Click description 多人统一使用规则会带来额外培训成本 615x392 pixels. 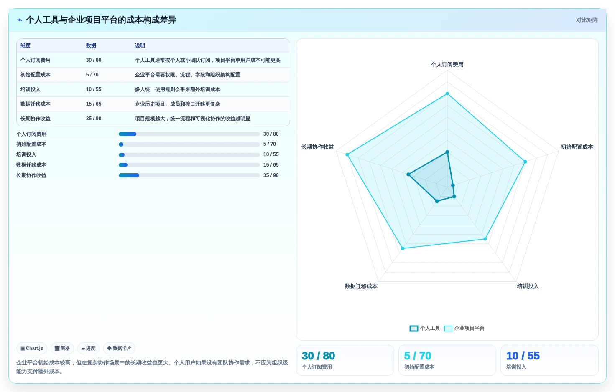tap(178, 89)
